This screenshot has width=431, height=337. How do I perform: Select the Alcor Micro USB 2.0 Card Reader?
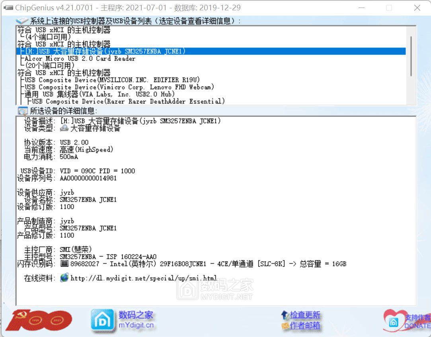point(80,58)
